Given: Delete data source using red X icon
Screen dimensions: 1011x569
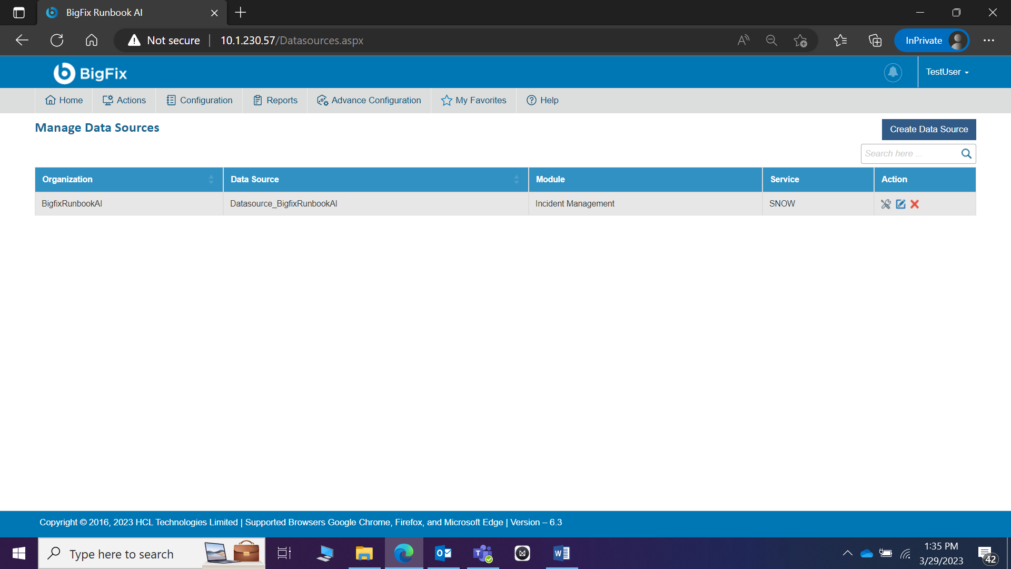Looking at the screenshot, I should pyautogui.click(x=915, y=204).
